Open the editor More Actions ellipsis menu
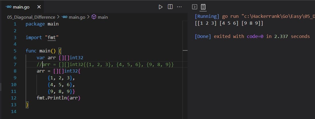This screenshot has height=119, width=315. [x=179, y=7]
